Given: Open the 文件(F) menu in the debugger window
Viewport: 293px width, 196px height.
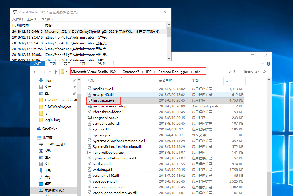Looking at the screenshot, I should pos(17,19).
